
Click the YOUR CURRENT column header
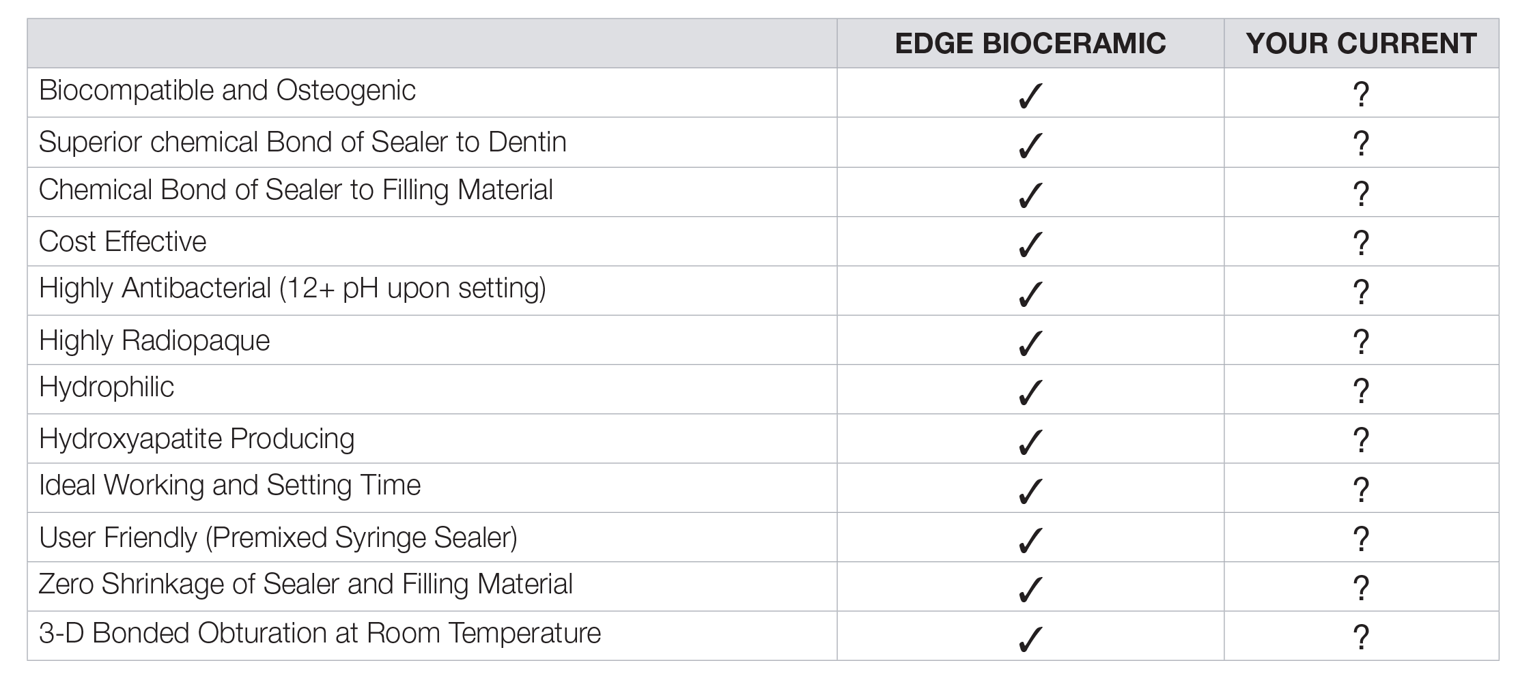(x=1361, y=44)
